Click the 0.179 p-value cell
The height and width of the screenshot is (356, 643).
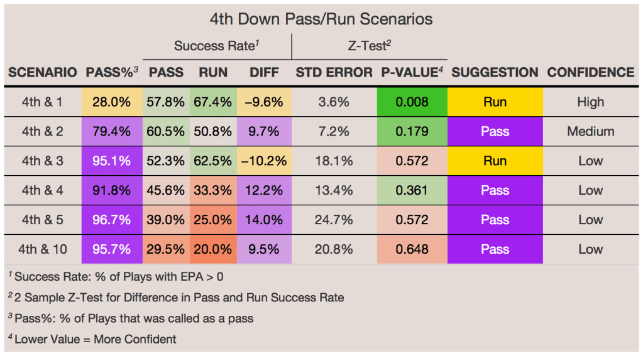tap(412, 132)
